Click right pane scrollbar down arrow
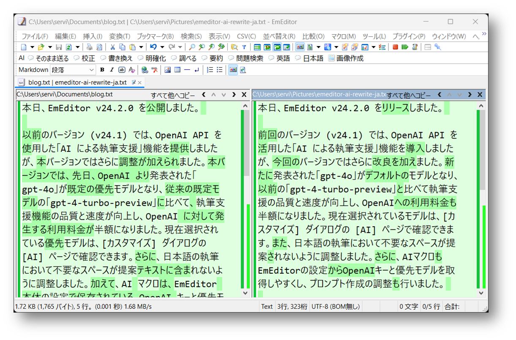 [482, 293]
